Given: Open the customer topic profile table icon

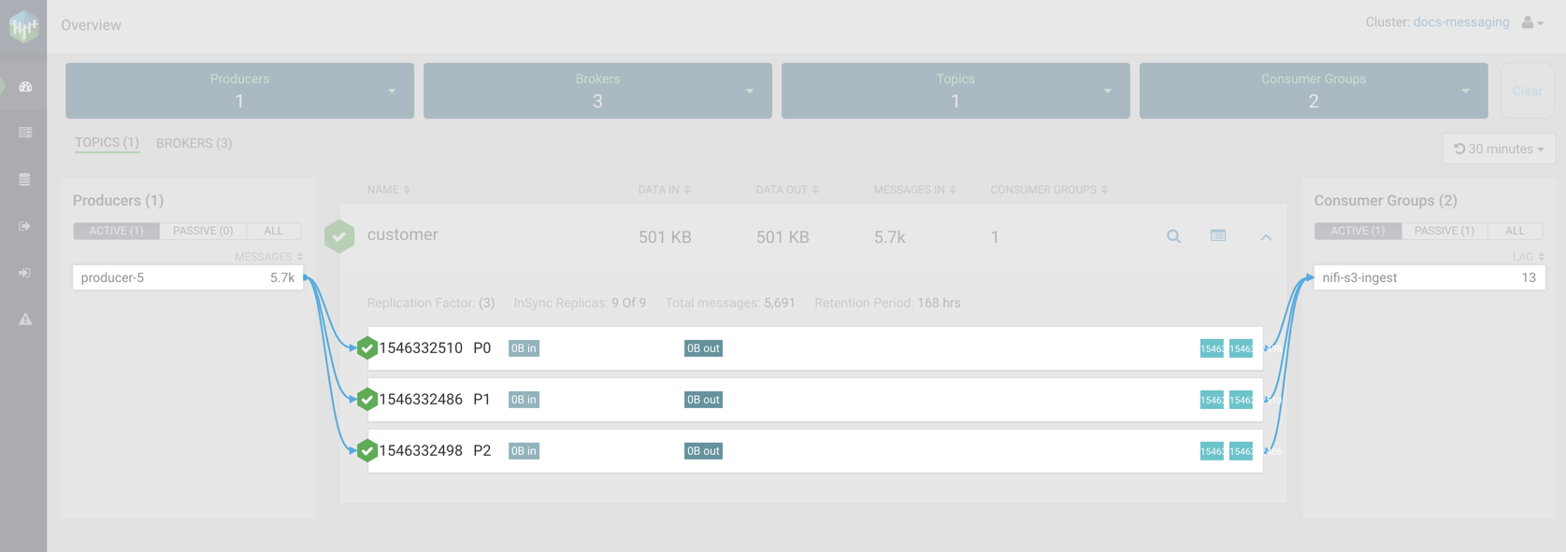Looking at the screenshot, I should (1217, 236).
